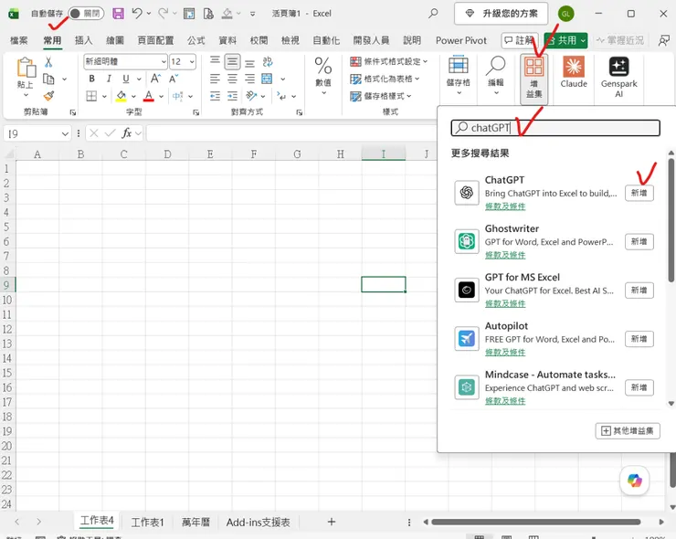Apply Underline formatting
The height and width of the screenshot is (539, 676).
click(126, 79)
